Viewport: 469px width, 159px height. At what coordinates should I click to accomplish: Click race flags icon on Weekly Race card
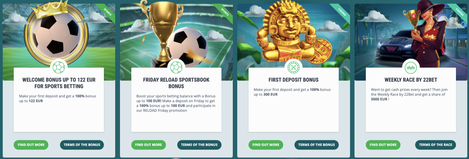(411, 67)
